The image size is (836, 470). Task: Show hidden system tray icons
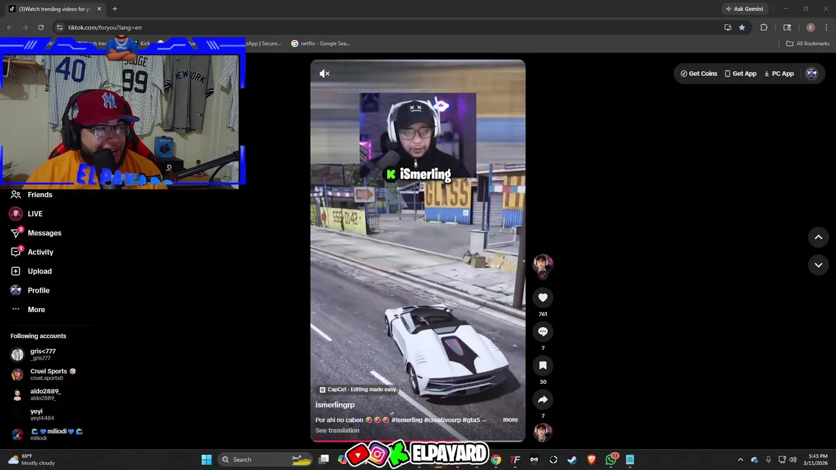pos(740,460)
